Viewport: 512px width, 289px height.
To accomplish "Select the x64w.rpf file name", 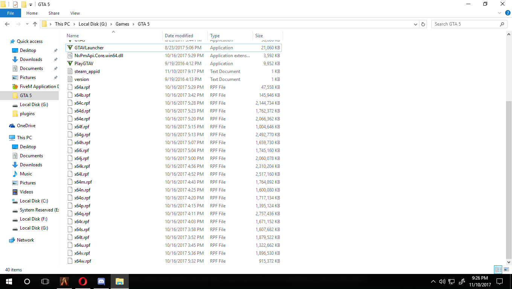I will click(83, 261).
